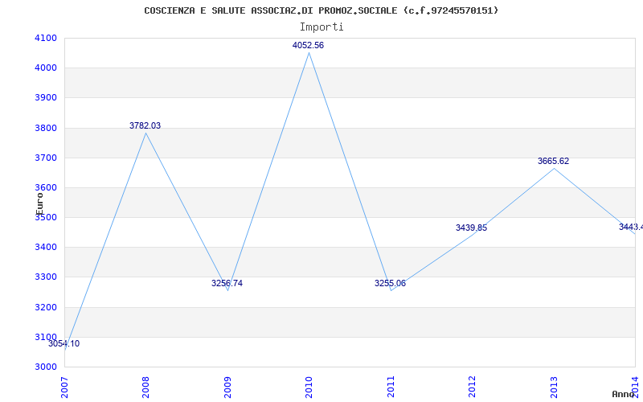Image resolution: width=643 pixels, height=402 pixels.
Task: Click the Euro axis label
Action: [39, 204]
